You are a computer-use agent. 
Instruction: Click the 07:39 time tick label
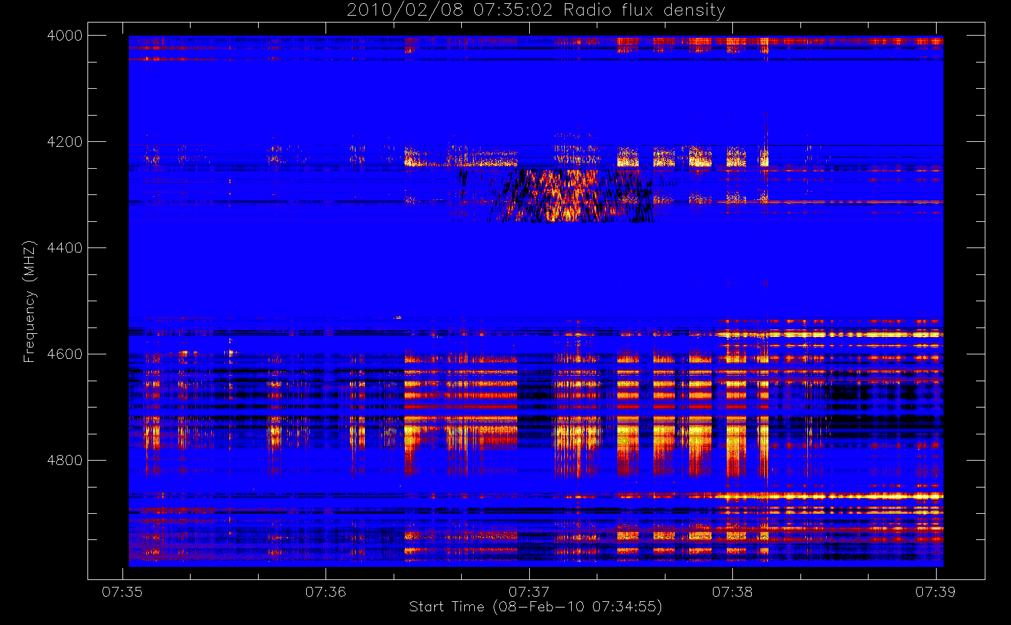coord(935,592)
